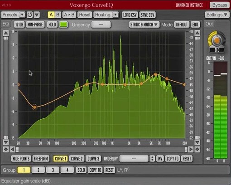Click Save CSV

click(147, 15)
